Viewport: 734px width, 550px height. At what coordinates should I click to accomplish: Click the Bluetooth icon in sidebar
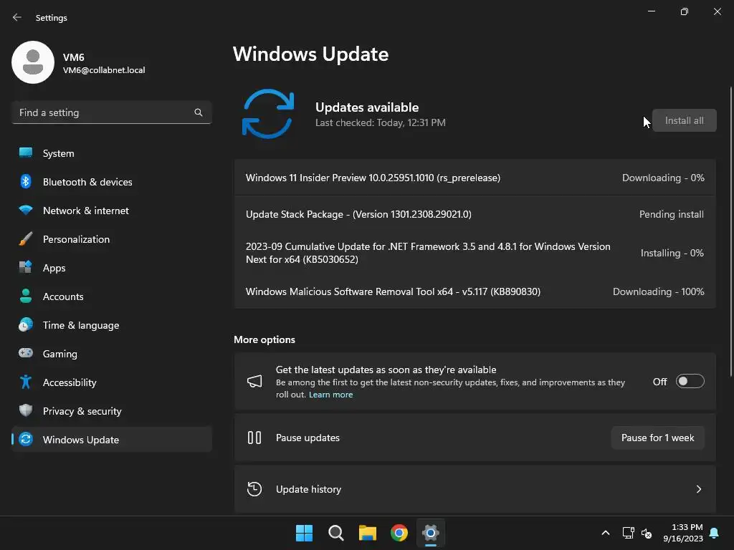(26, 181)
